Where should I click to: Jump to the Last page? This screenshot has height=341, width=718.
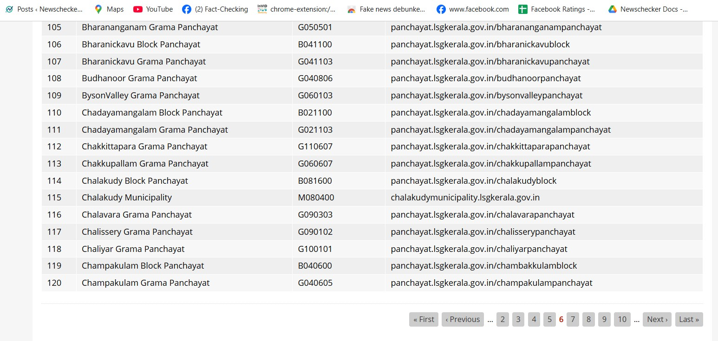(x=689, y=319)
